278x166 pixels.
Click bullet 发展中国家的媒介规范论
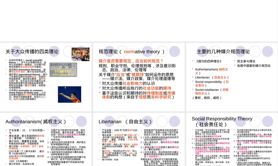tap(254, 66)
